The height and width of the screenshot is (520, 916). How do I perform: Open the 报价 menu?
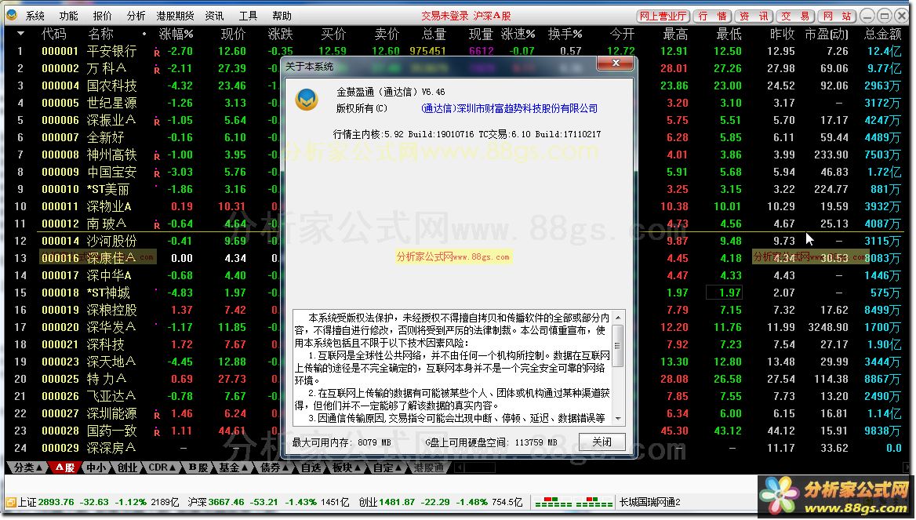pos(102,16)
